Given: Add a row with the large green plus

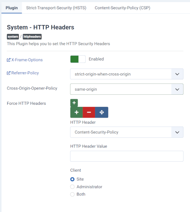Looking at the screenshot, I should (x=76, y=112).
